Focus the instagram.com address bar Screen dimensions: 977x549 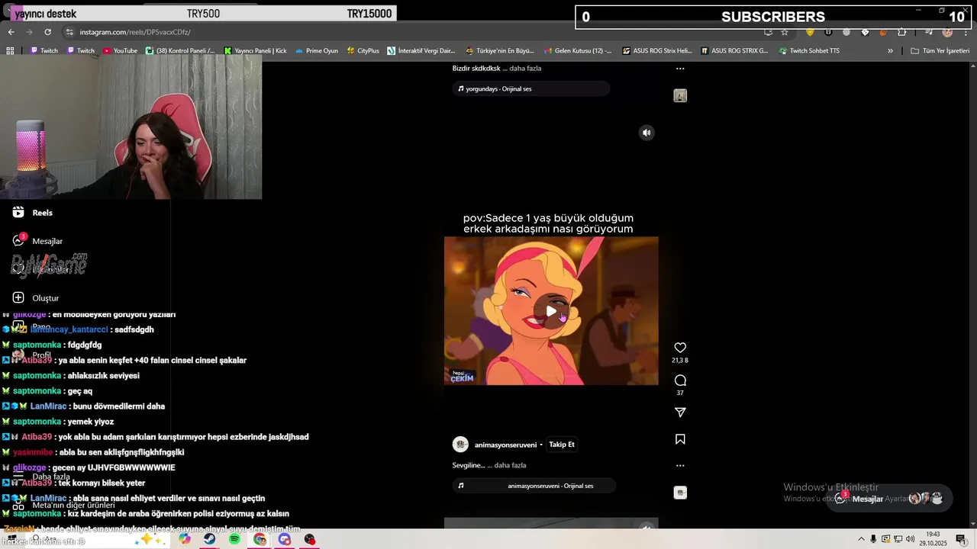click(x=412, y=32)
